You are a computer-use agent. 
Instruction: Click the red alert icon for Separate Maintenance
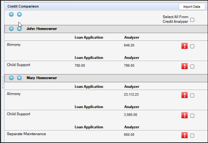point(184,135)
